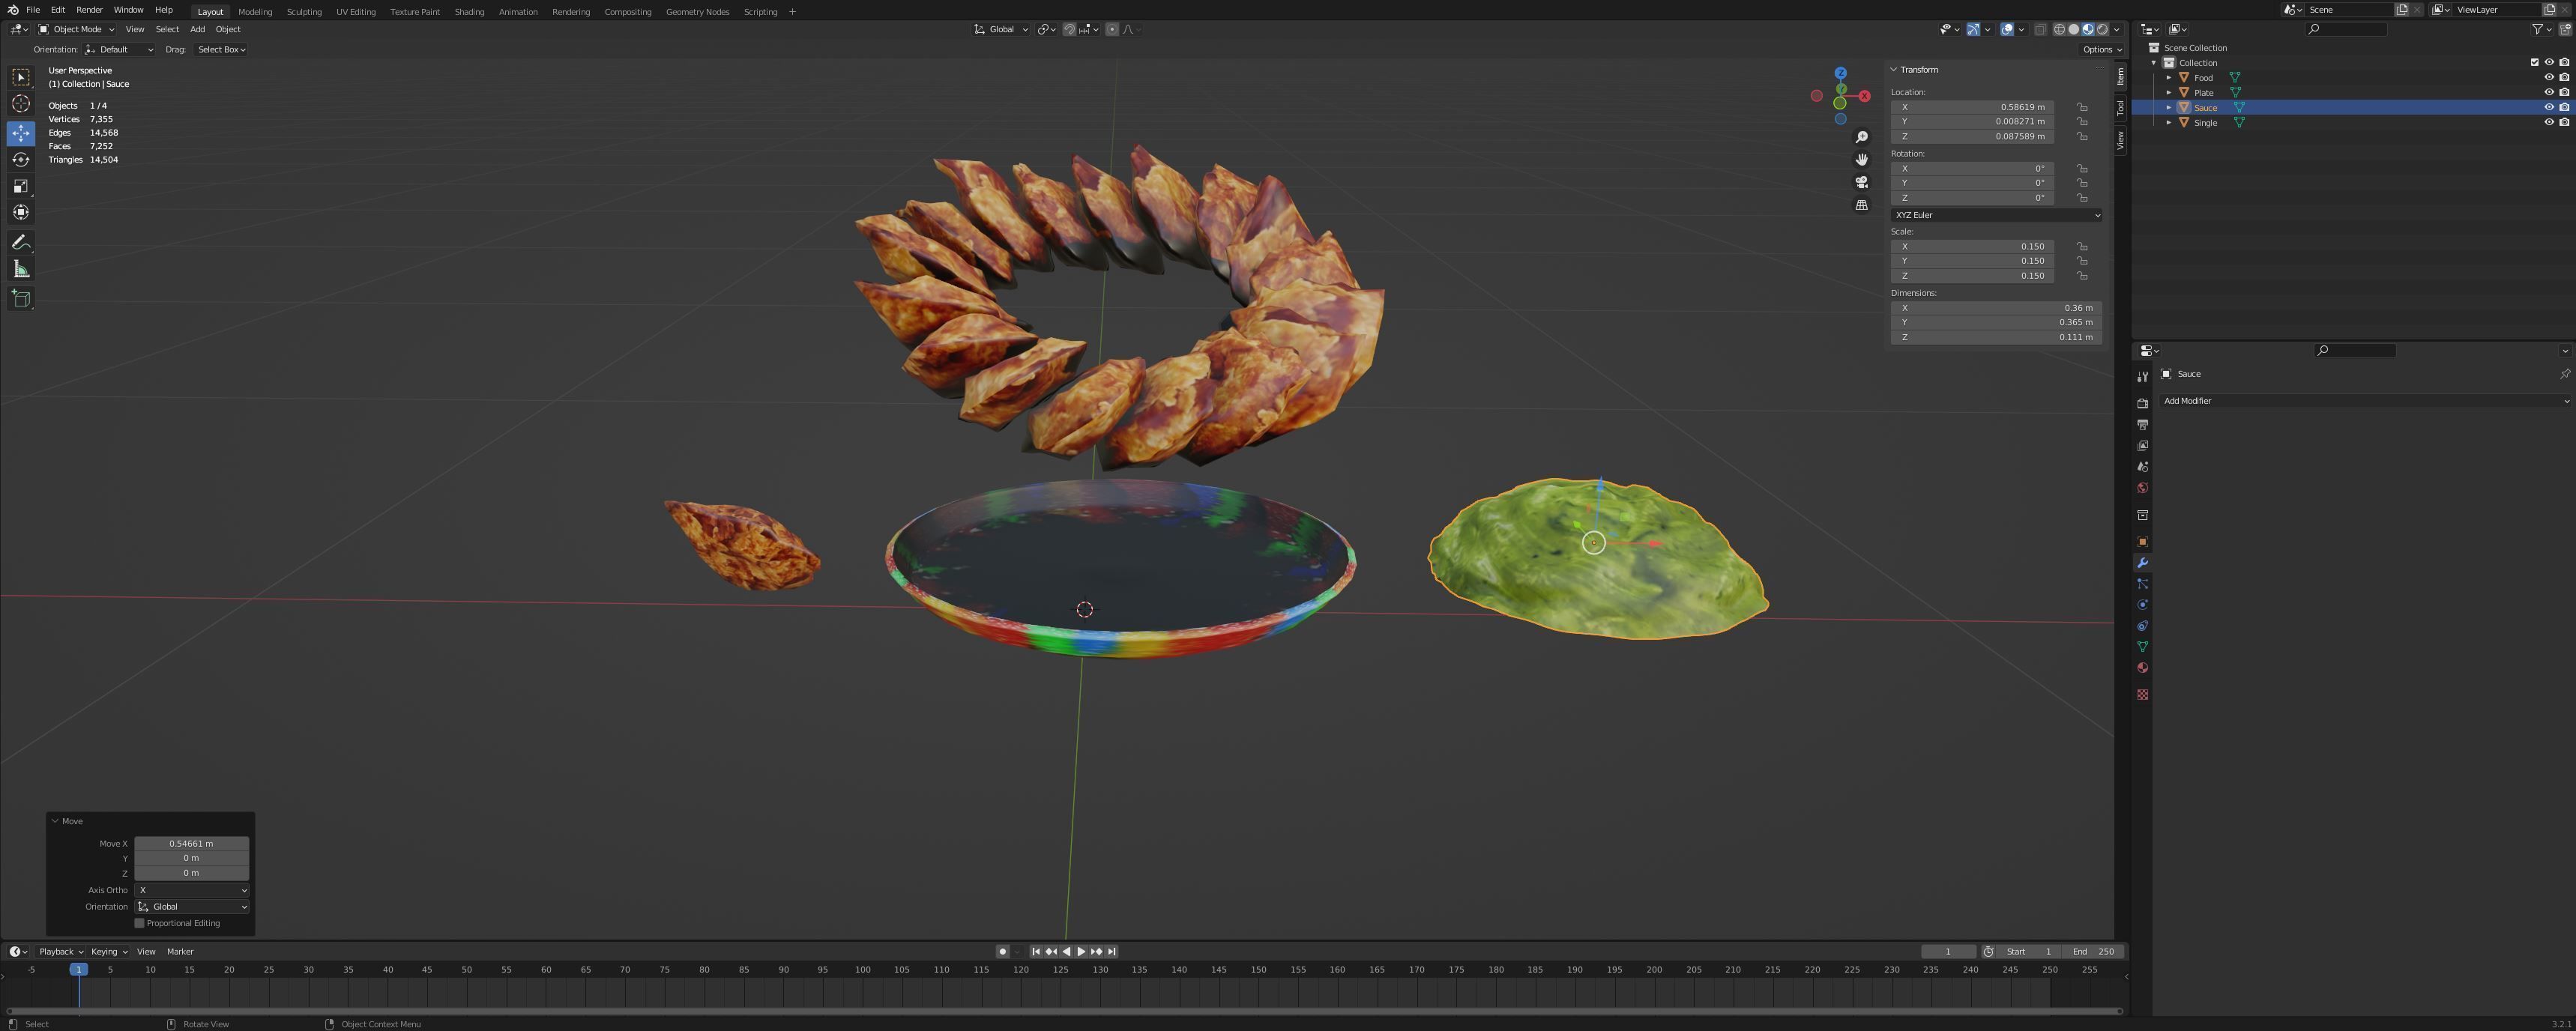Toggle camera view icon in viewport
The image size is (2576, 1031).
click(x=1861, y=182)
